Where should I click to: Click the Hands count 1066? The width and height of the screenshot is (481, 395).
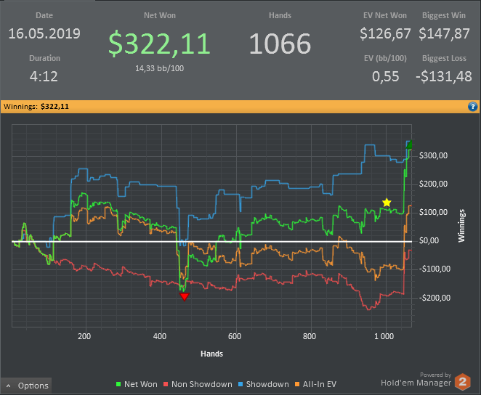tap(280, 44)
